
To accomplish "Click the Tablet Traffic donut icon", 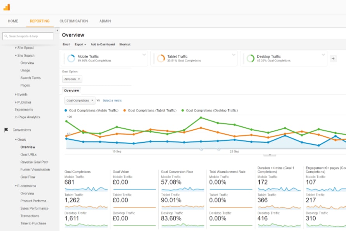I will pyautogui.click(x=161, y=58).
